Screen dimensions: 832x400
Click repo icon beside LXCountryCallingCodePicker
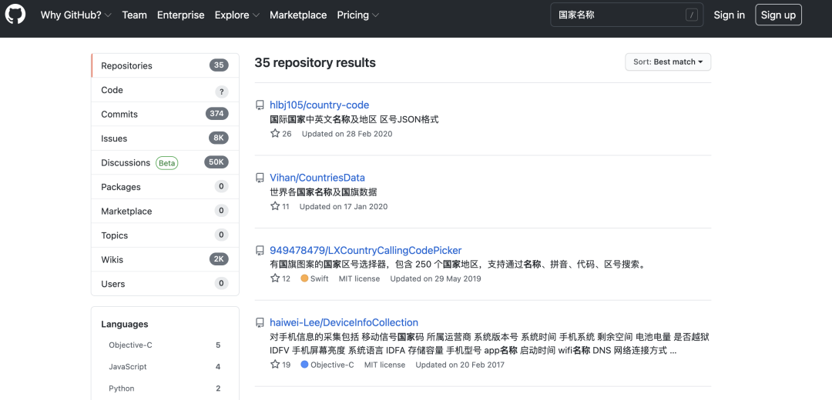pos(260,250)
